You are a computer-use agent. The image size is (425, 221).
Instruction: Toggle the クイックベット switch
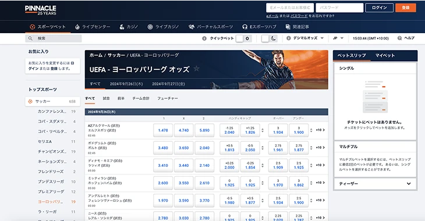pos(243,38)
